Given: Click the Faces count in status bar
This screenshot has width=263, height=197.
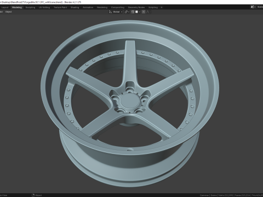Looking at the screenshot, I should 242,195.
